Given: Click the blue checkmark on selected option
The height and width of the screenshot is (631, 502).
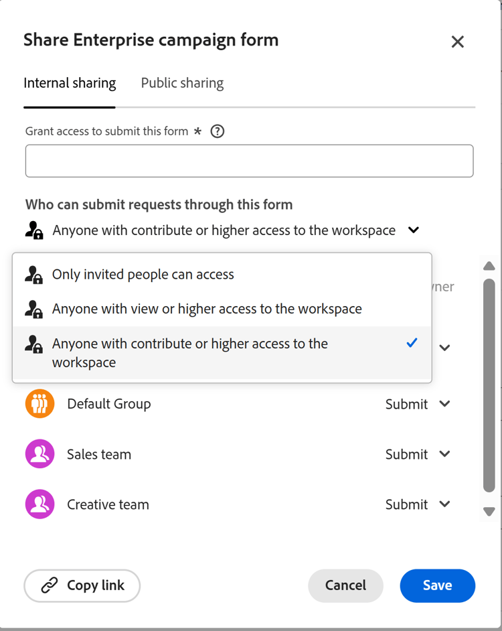Looking at the screenshot, I should 412,343.
